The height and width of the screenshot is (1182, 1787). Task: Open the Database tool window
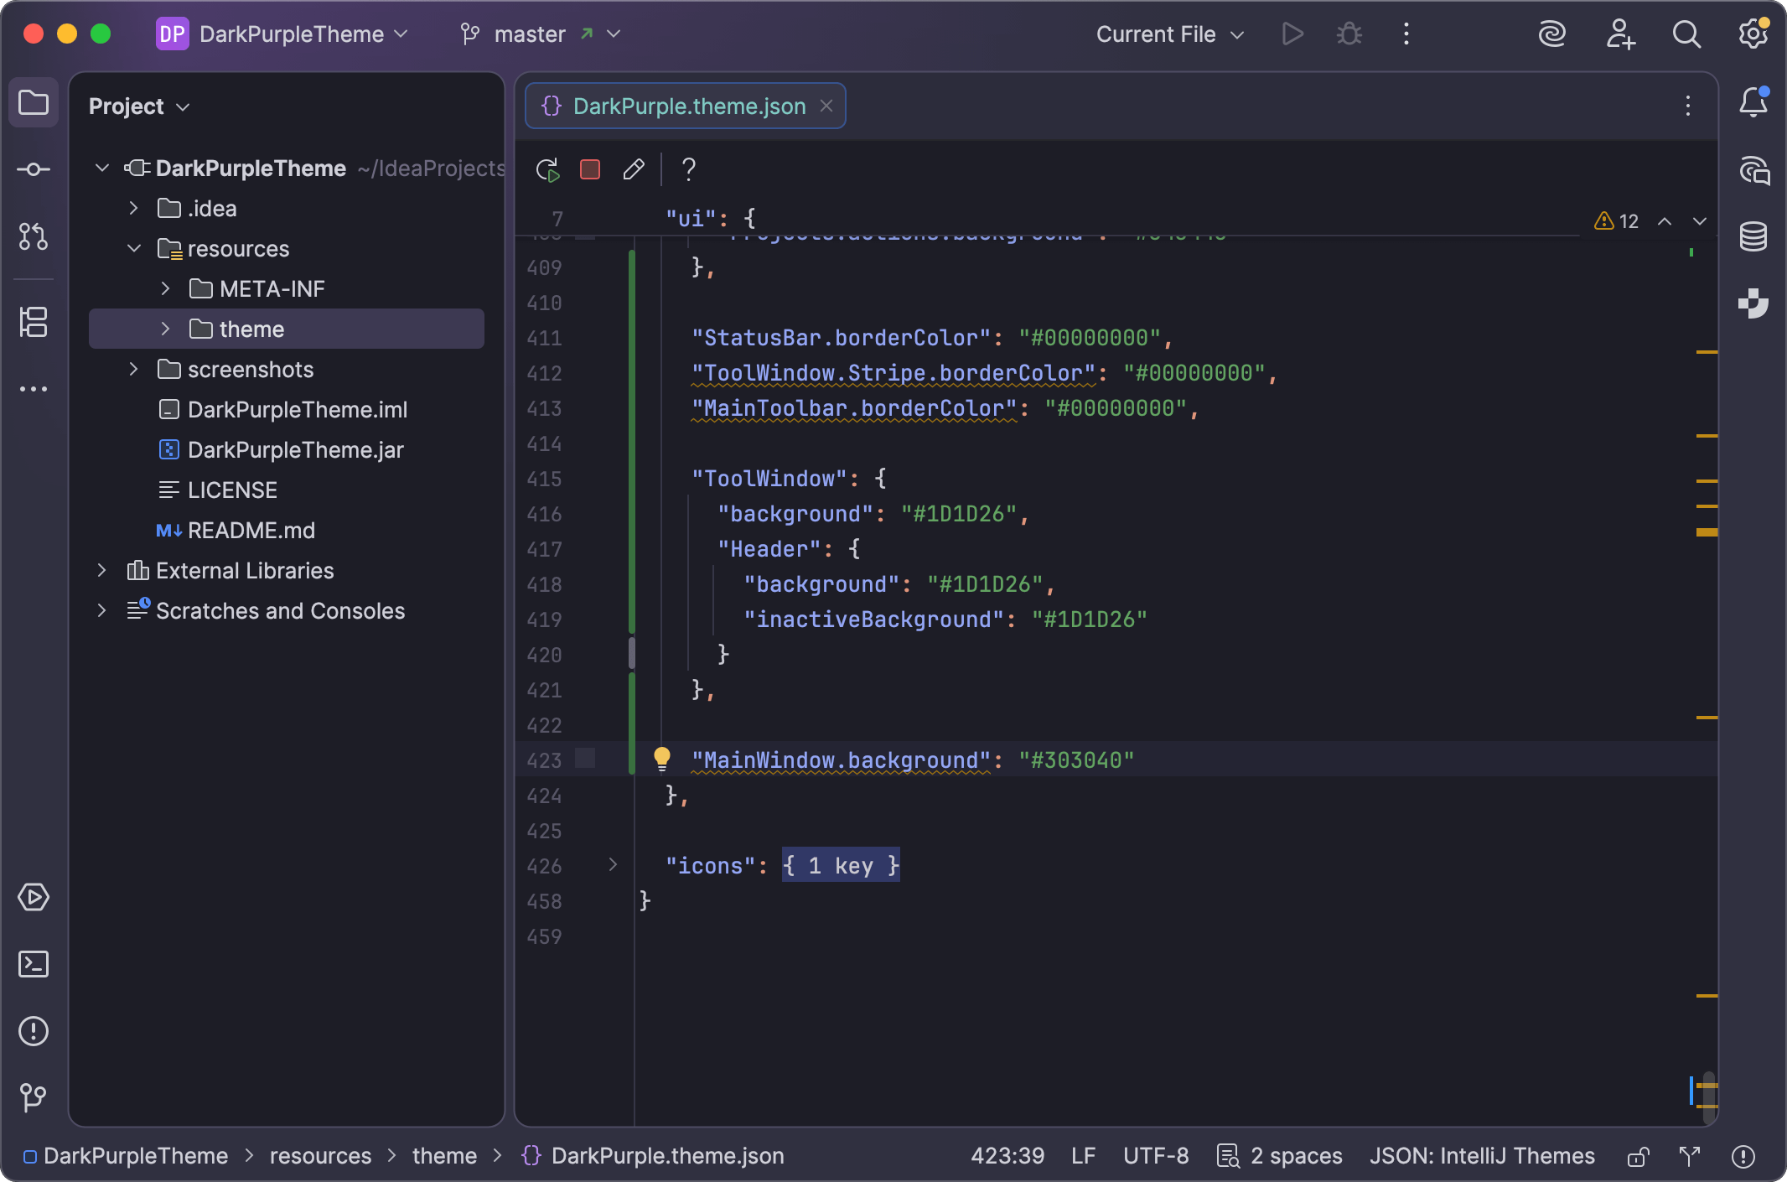click(1753, 236)
